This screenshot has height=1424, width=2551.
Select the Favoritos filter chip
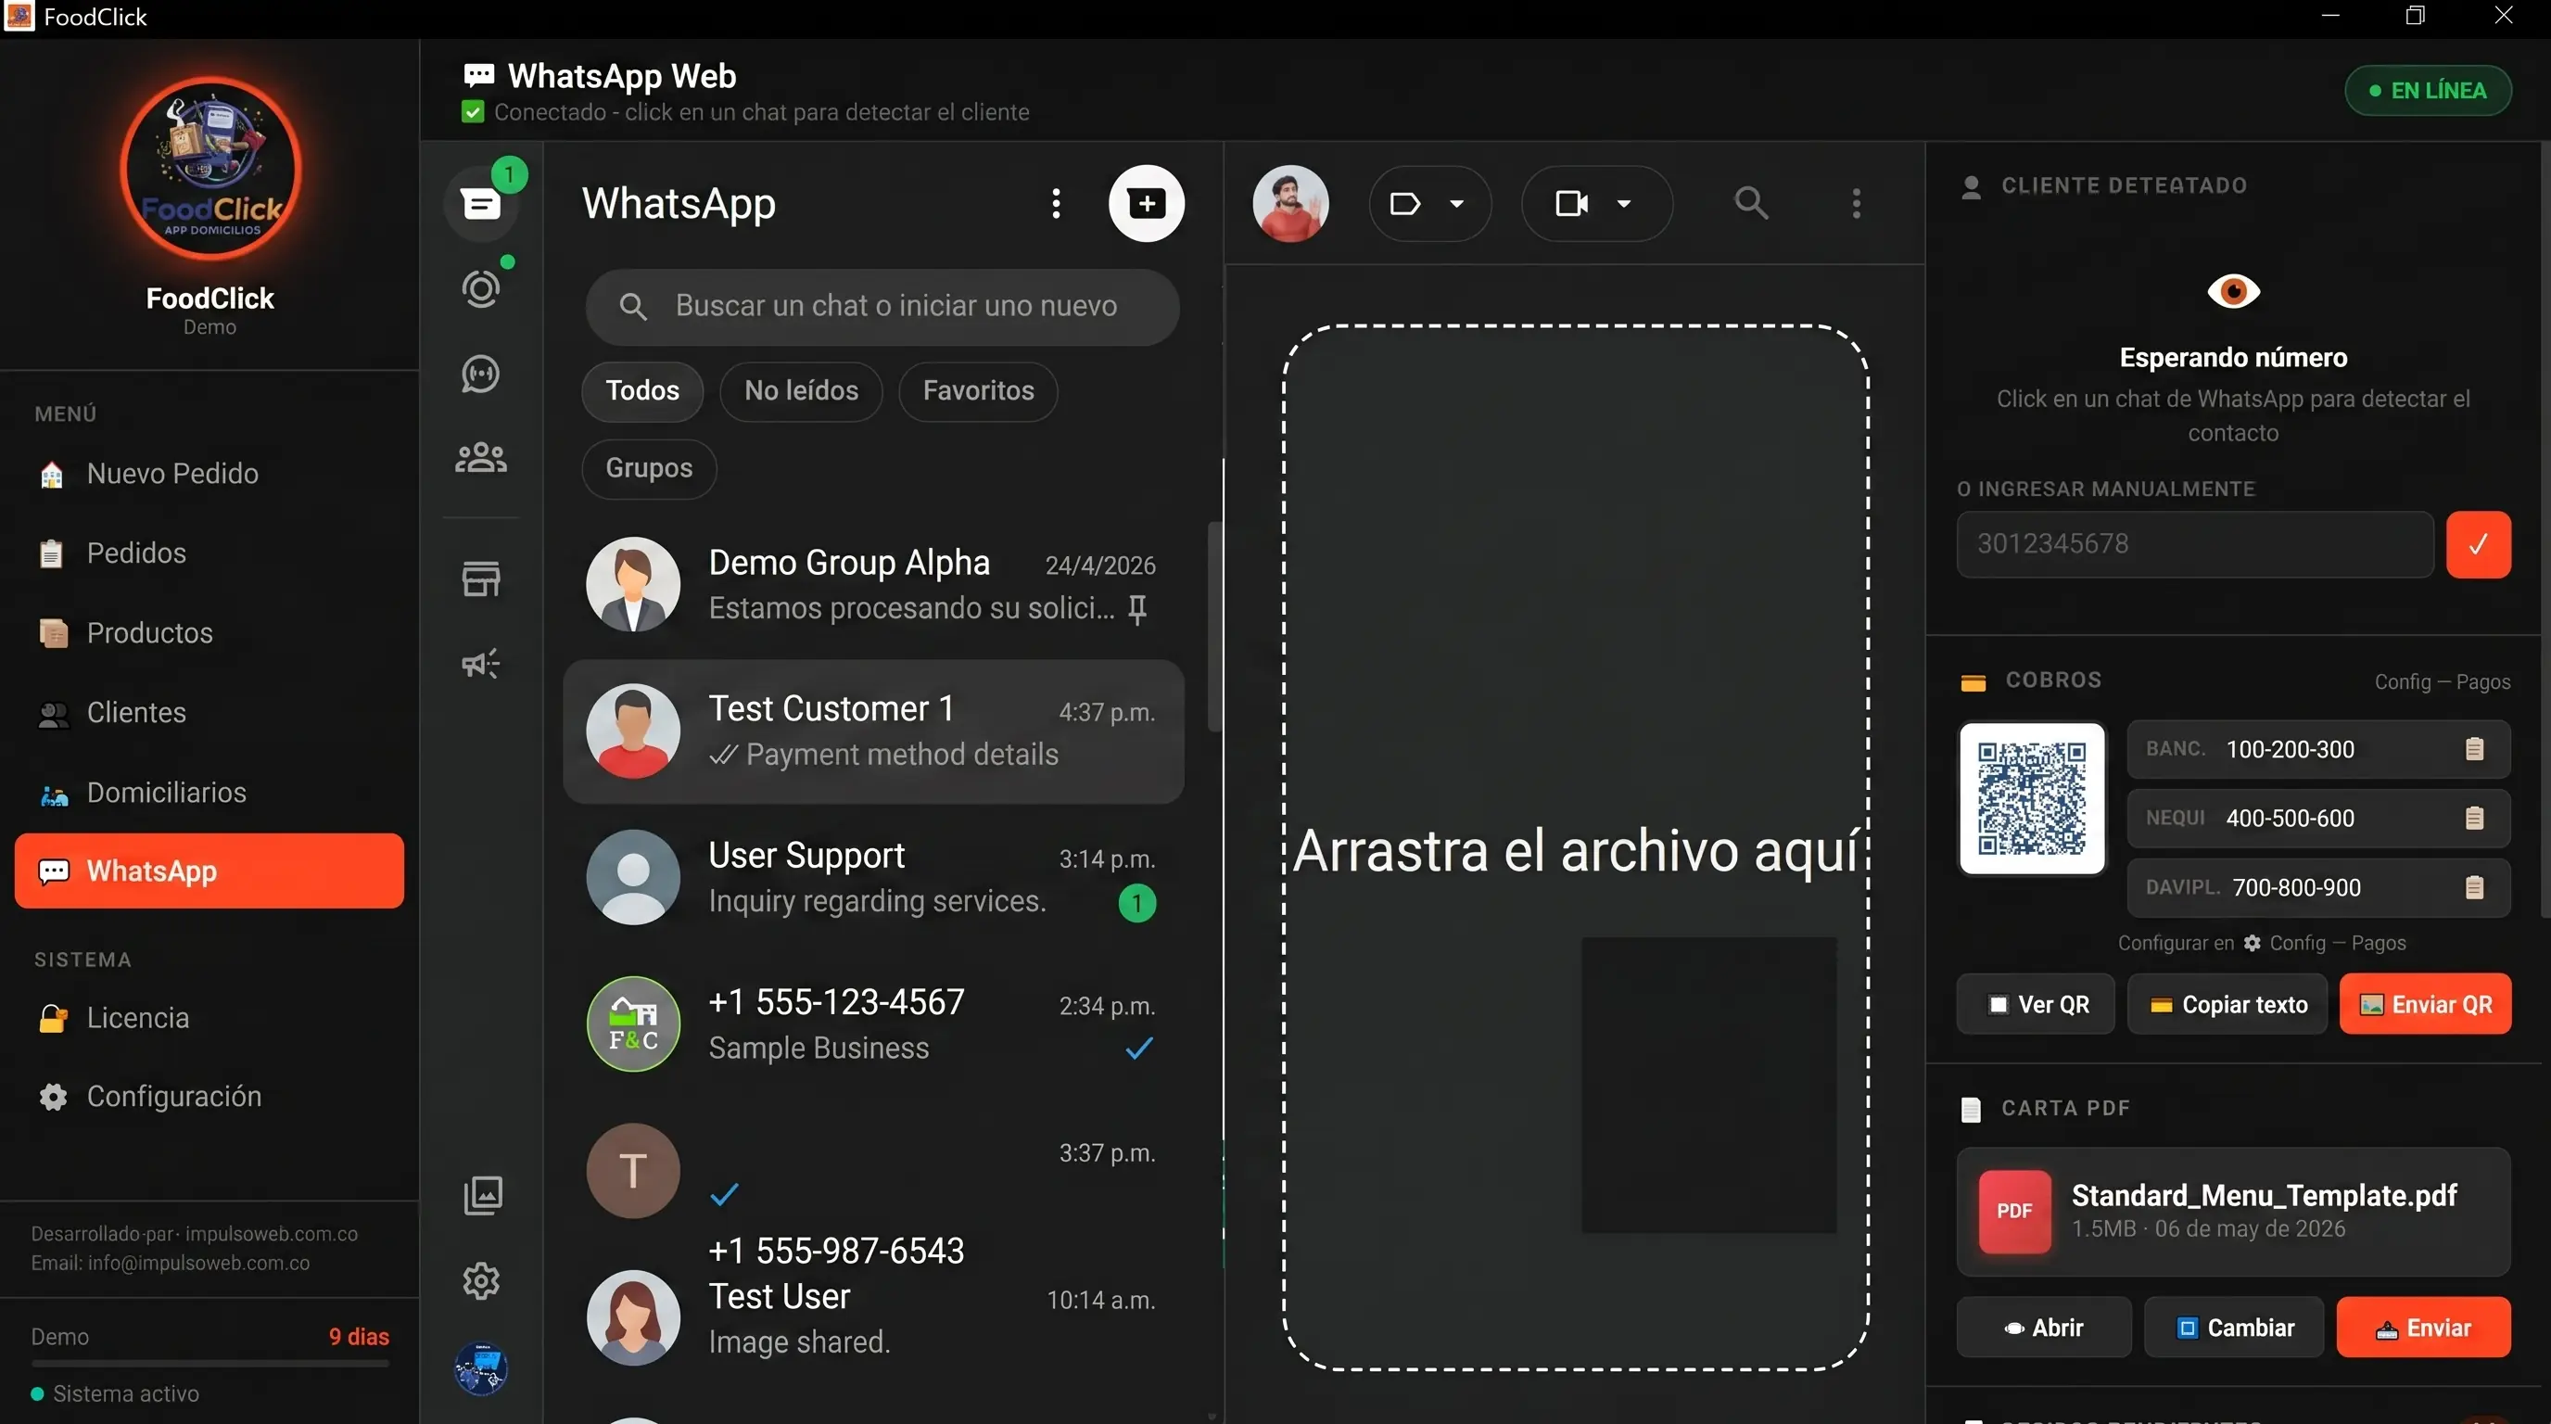coord(979,391)
